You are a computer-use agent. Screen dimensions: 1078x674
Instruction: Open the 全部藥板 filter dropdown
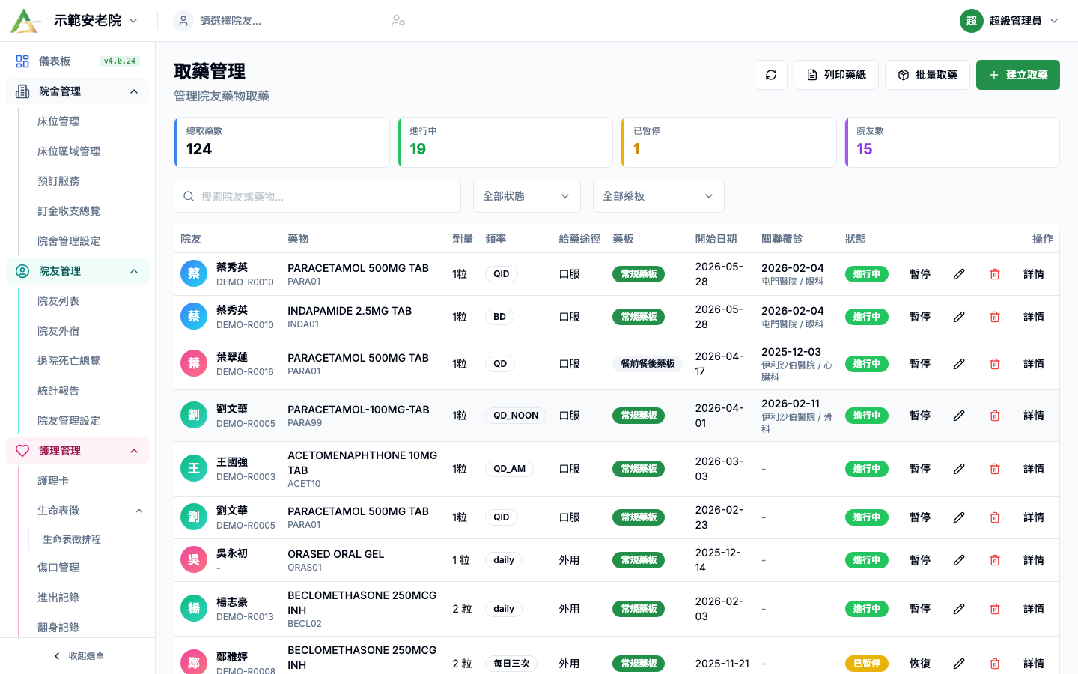click(659, 196)
